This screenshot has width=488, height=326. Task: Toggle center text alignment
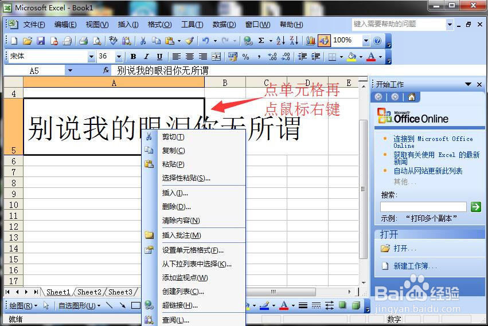(190, 57)
